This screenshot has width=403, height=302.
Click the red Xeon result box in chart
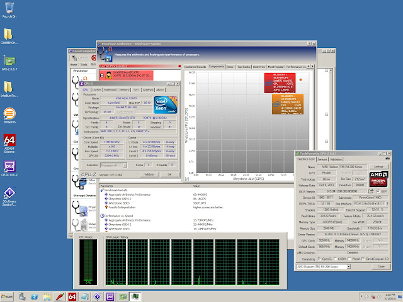pos(280,82)
